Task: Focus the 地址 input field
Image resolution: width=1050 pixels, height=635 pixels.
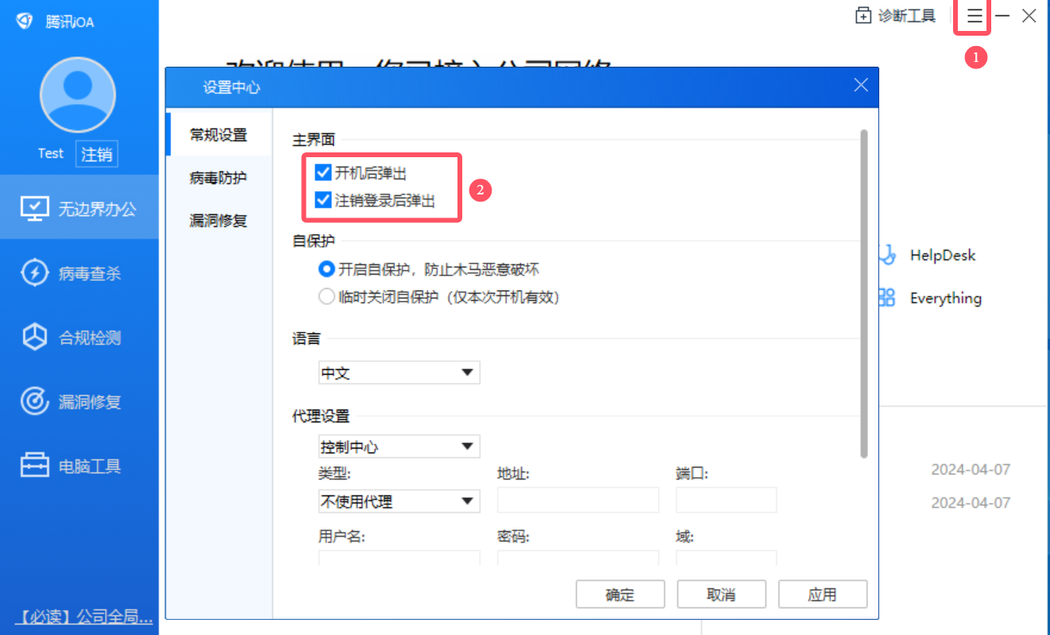Action: coord(578,501)
